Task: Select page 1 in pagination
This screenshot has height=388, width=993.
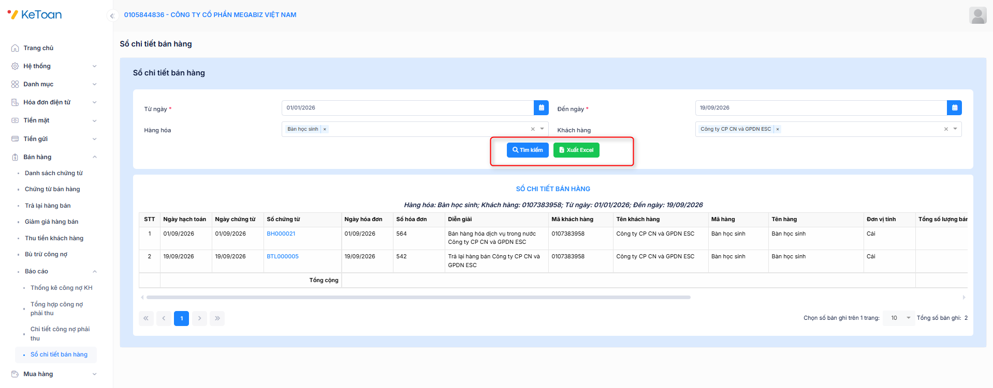Action: pos(182,318)
